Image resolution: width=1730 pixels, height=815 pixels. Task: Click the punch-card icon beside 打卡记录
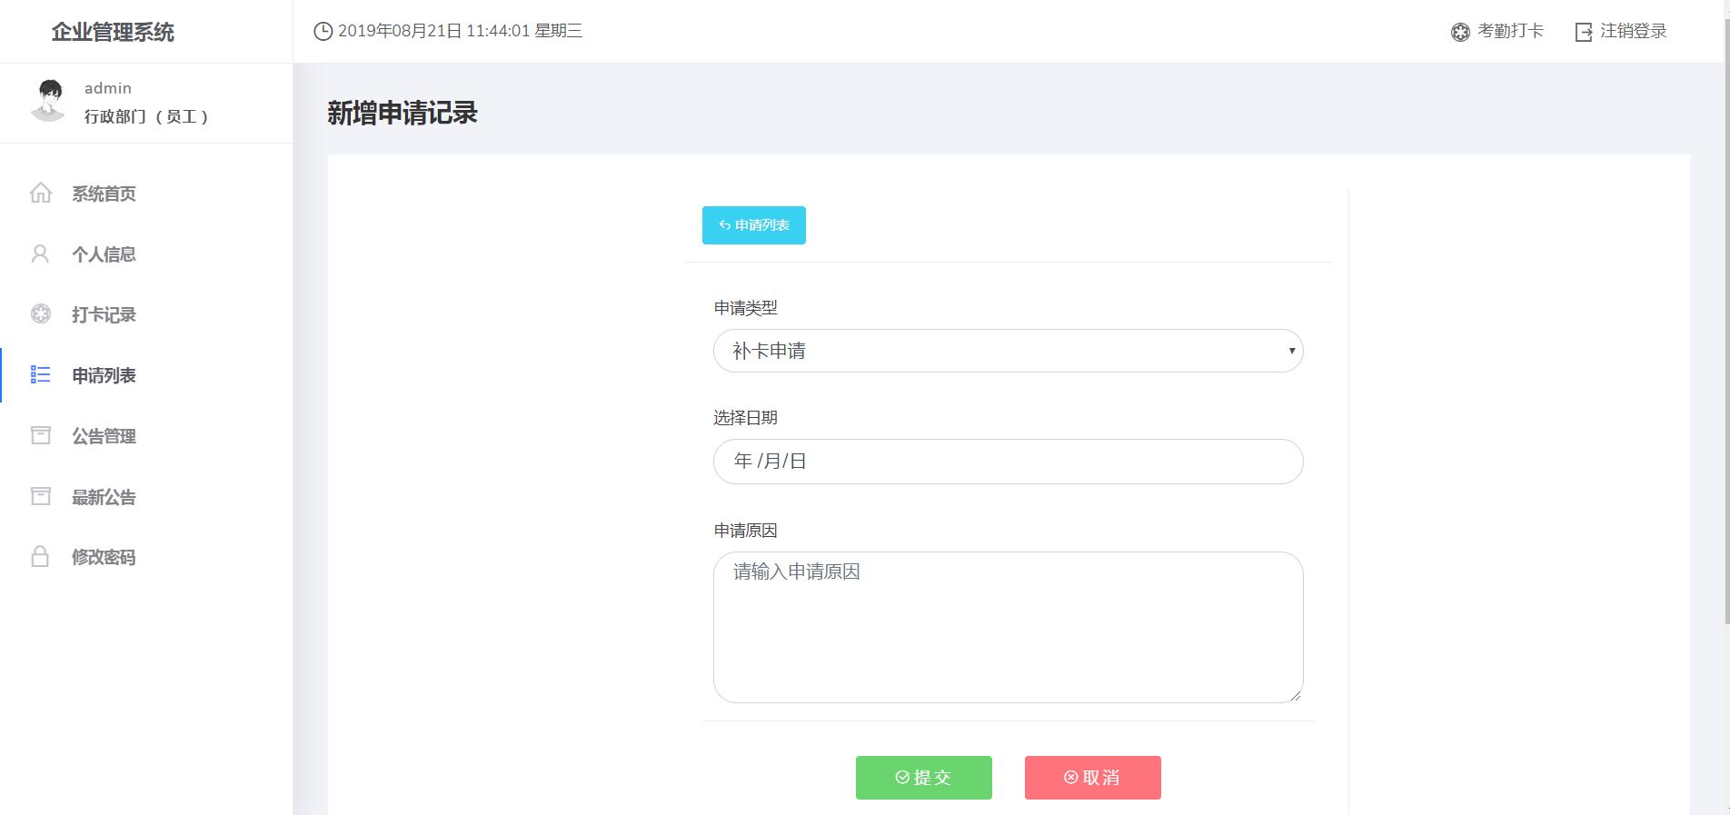(x=41, y=313)
